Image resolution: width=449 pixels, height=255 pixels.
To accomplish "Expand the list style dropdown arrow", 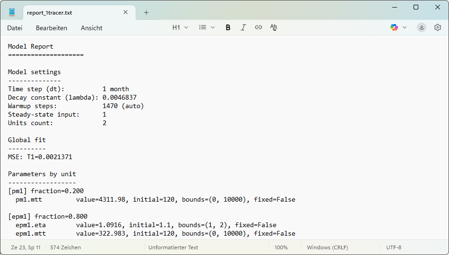I will [213, 27].
